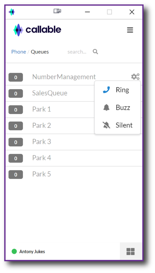Image resolution: width=155 pixels, height=273 pixels.
Task: Open the hamburger menu icon
Action: coord(130,30)
